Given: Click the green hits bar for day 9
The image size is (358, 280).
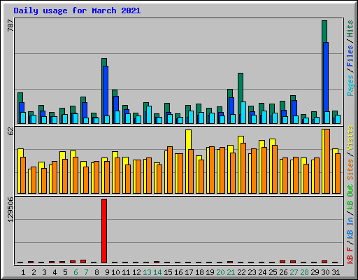Looking at the screenshot, I should [x=104, y=62].
